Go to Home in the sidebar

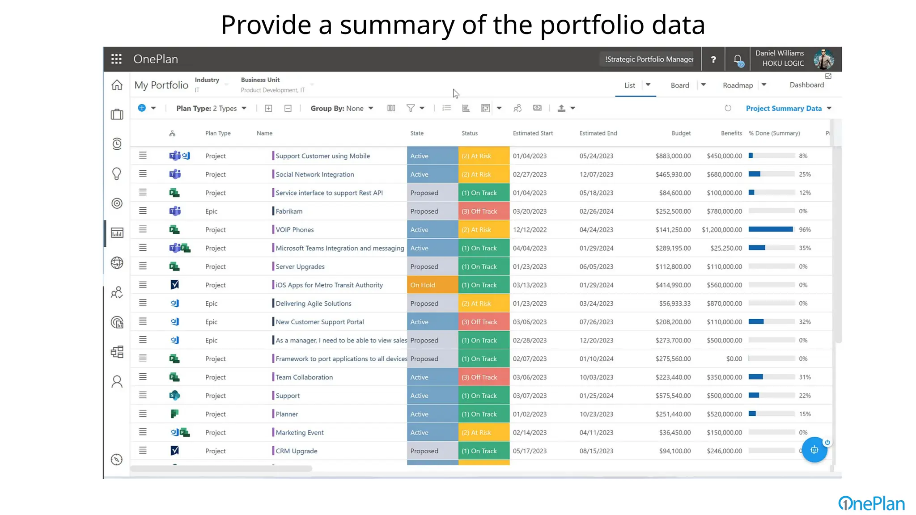(117, 85)
